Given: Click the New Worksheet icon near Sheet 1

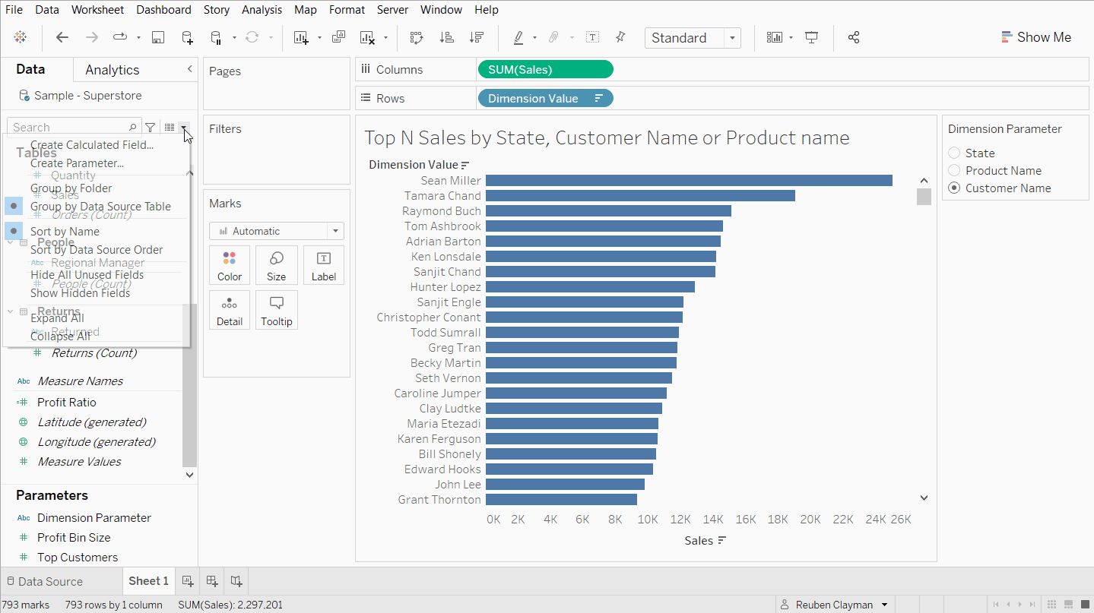Looking at the screenshot, I should [187, 580].
